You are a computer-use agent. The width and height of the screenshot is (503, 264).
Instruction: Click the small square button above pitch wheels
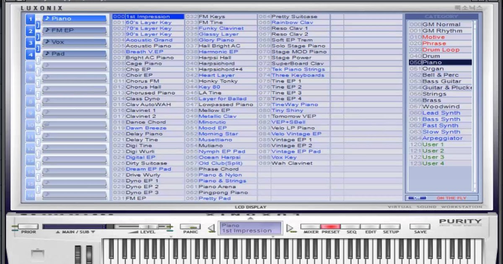click(38, 254)
